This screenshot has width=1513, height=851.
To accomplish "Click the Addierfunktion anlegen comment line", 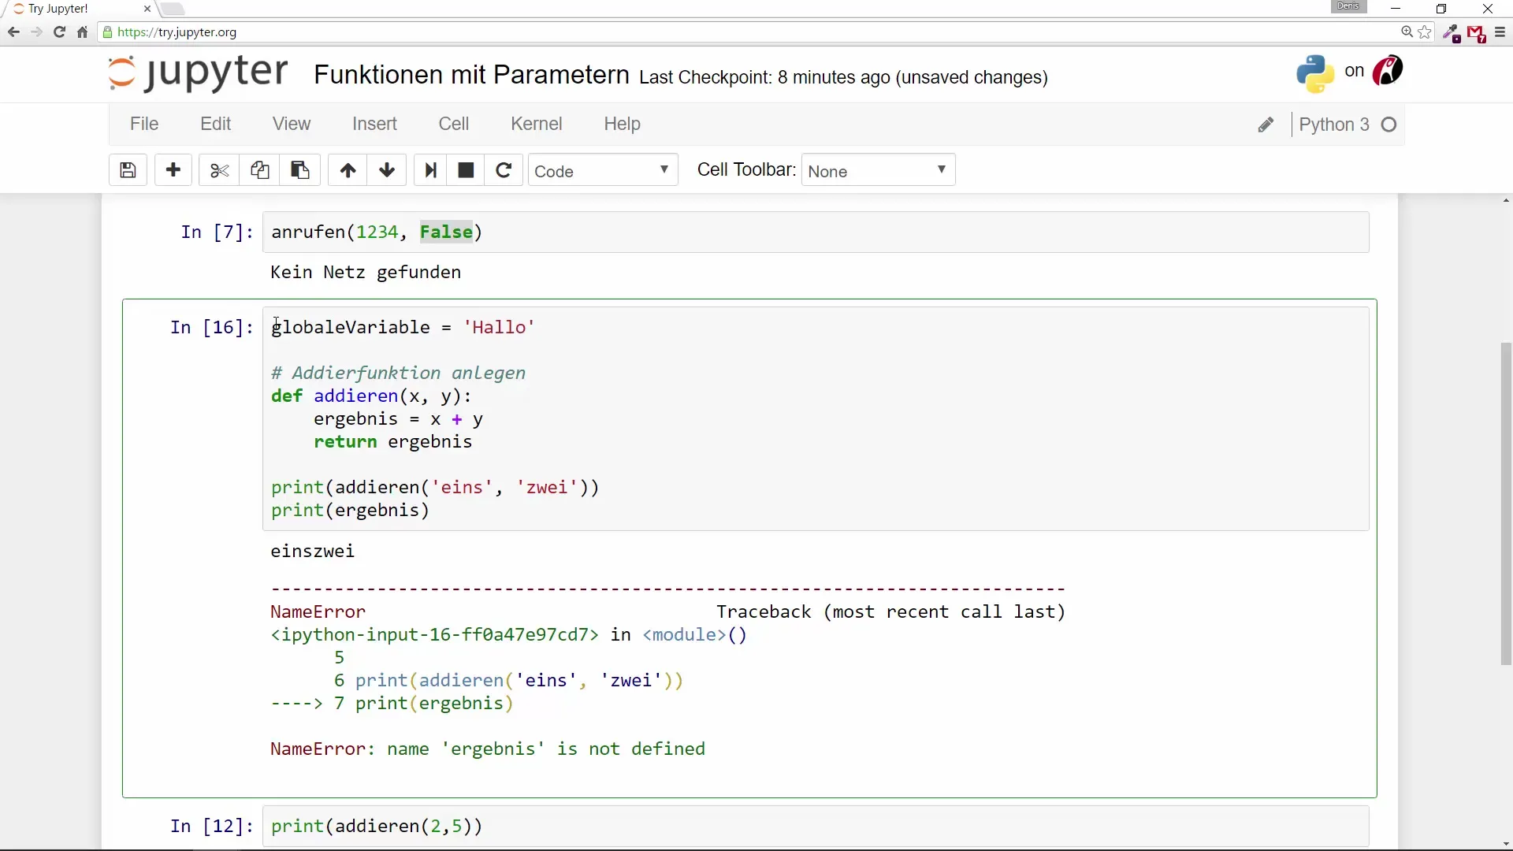I will pyautogui.click(x=399, y=373).
